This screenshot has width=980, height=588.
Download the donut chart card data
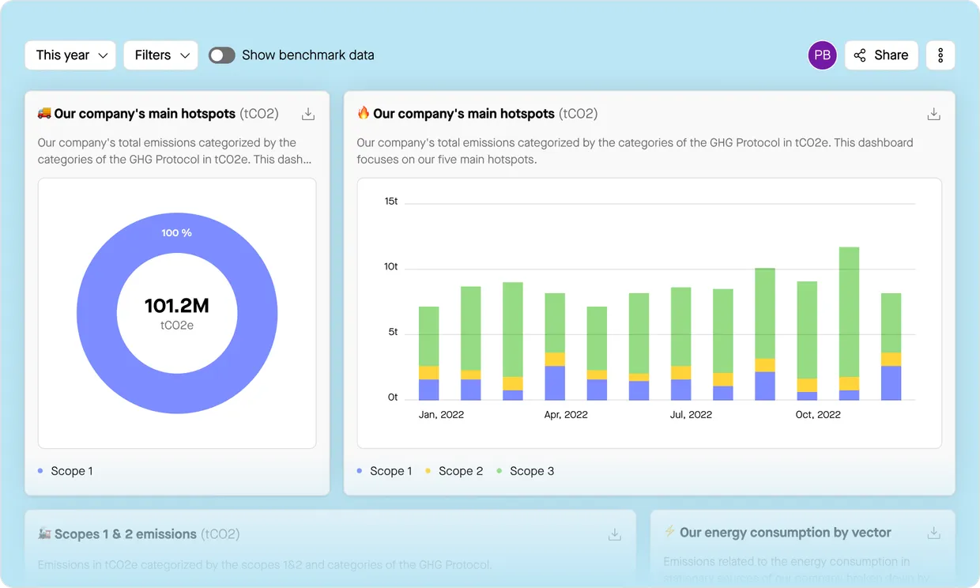308,113
